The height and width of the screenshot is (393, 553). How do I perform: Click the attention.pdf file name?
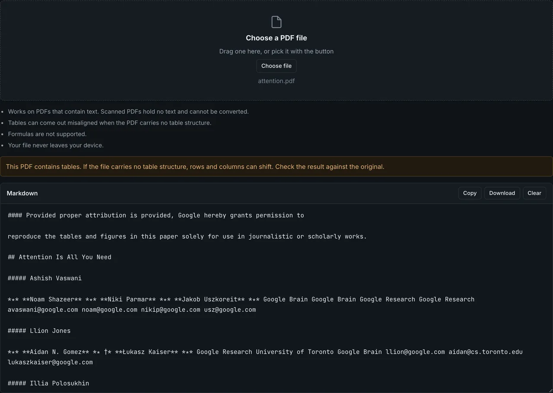[276, 81]
